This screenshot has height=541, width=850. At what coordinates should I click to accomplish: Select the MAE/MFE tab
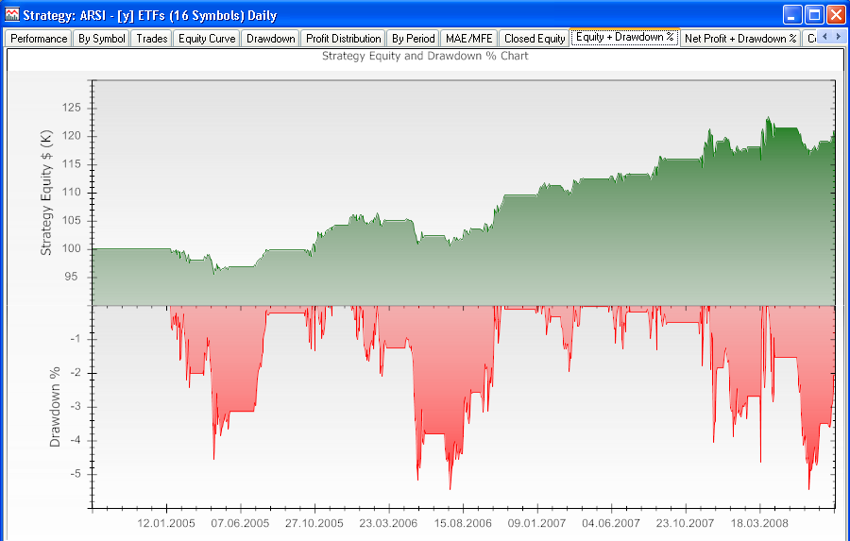[468, 39]
